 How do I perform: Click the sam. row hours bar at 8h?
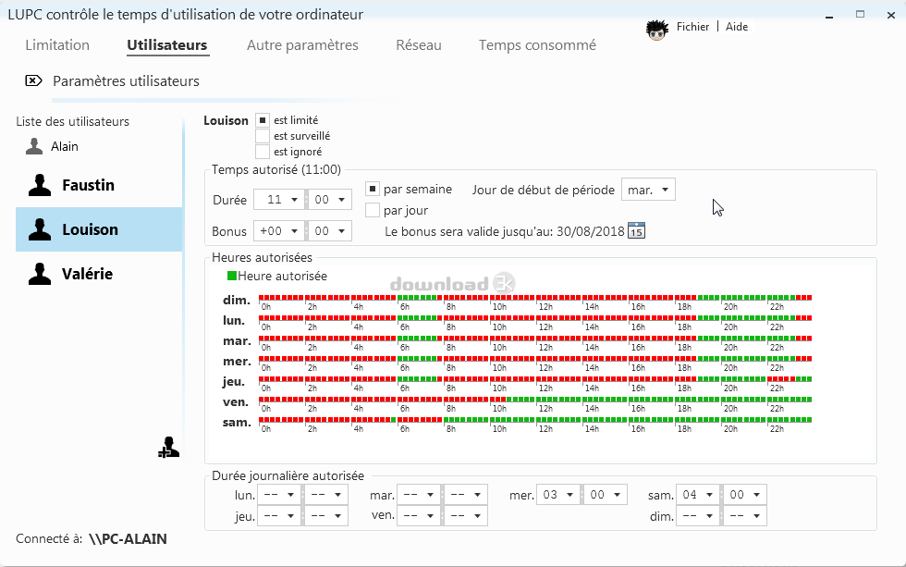(446, 420)
